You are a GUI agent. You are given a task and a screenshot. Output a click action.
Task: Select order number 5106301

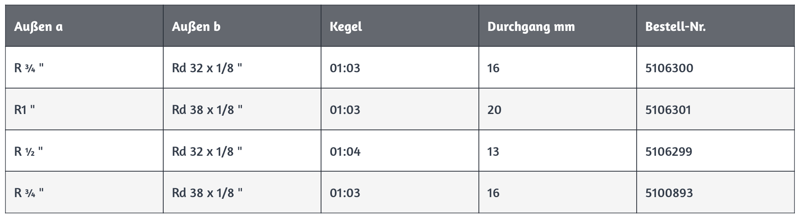coord(668,110)
